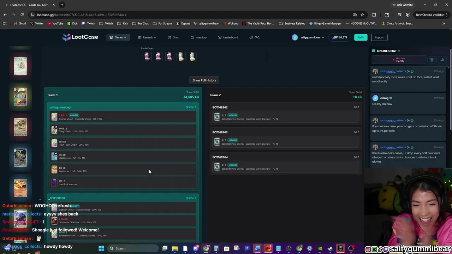The image size is (452, 254).
Task: Open the Gmail bookmark
Action: click(19, 24)
